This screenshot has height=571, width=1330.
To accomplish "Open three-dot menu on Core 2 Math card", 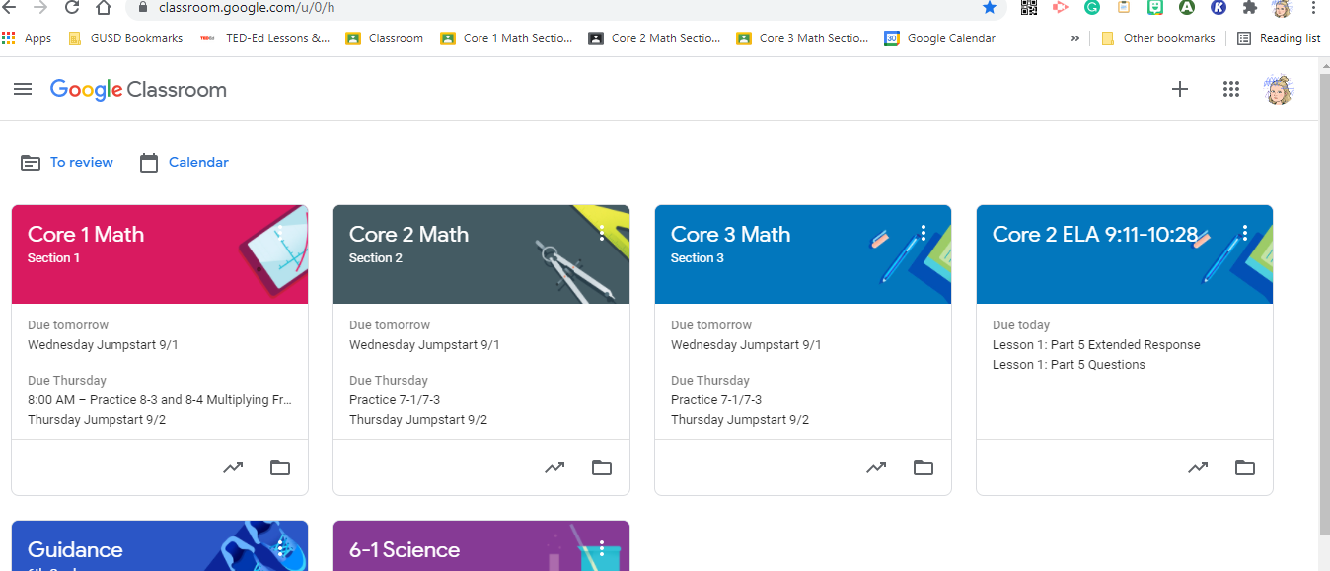I will (602, 233).
